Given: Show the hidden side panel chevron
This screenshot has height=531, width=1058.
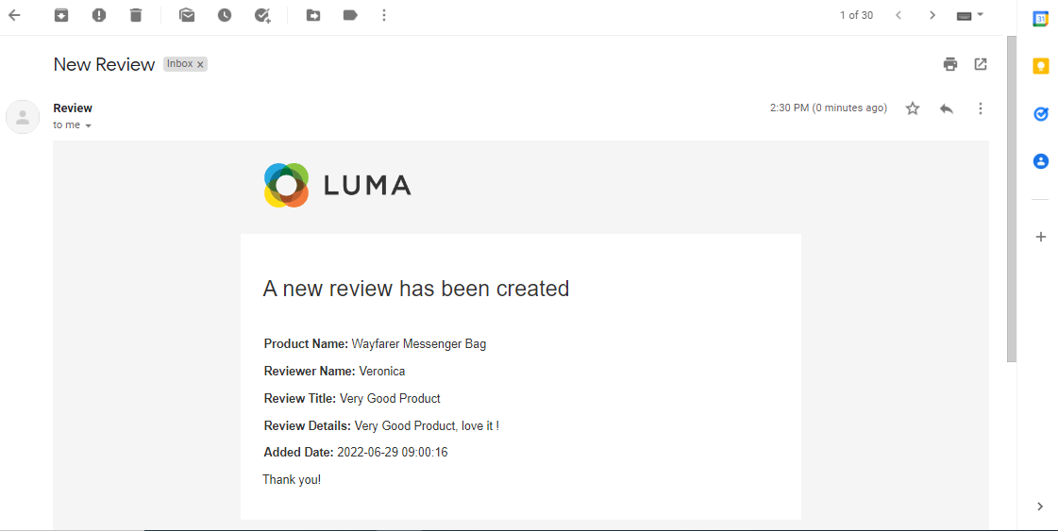Looking at the screenshot, I should pyautogui.click(x=1040, y=506).
